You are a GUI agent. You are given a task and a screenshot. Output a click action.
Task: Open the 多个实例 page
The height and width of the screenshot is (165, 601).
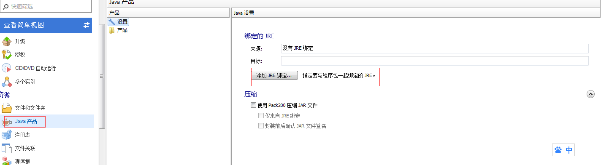coord(25,82)
